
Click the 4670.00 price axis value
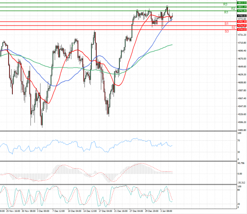(242, 58)
